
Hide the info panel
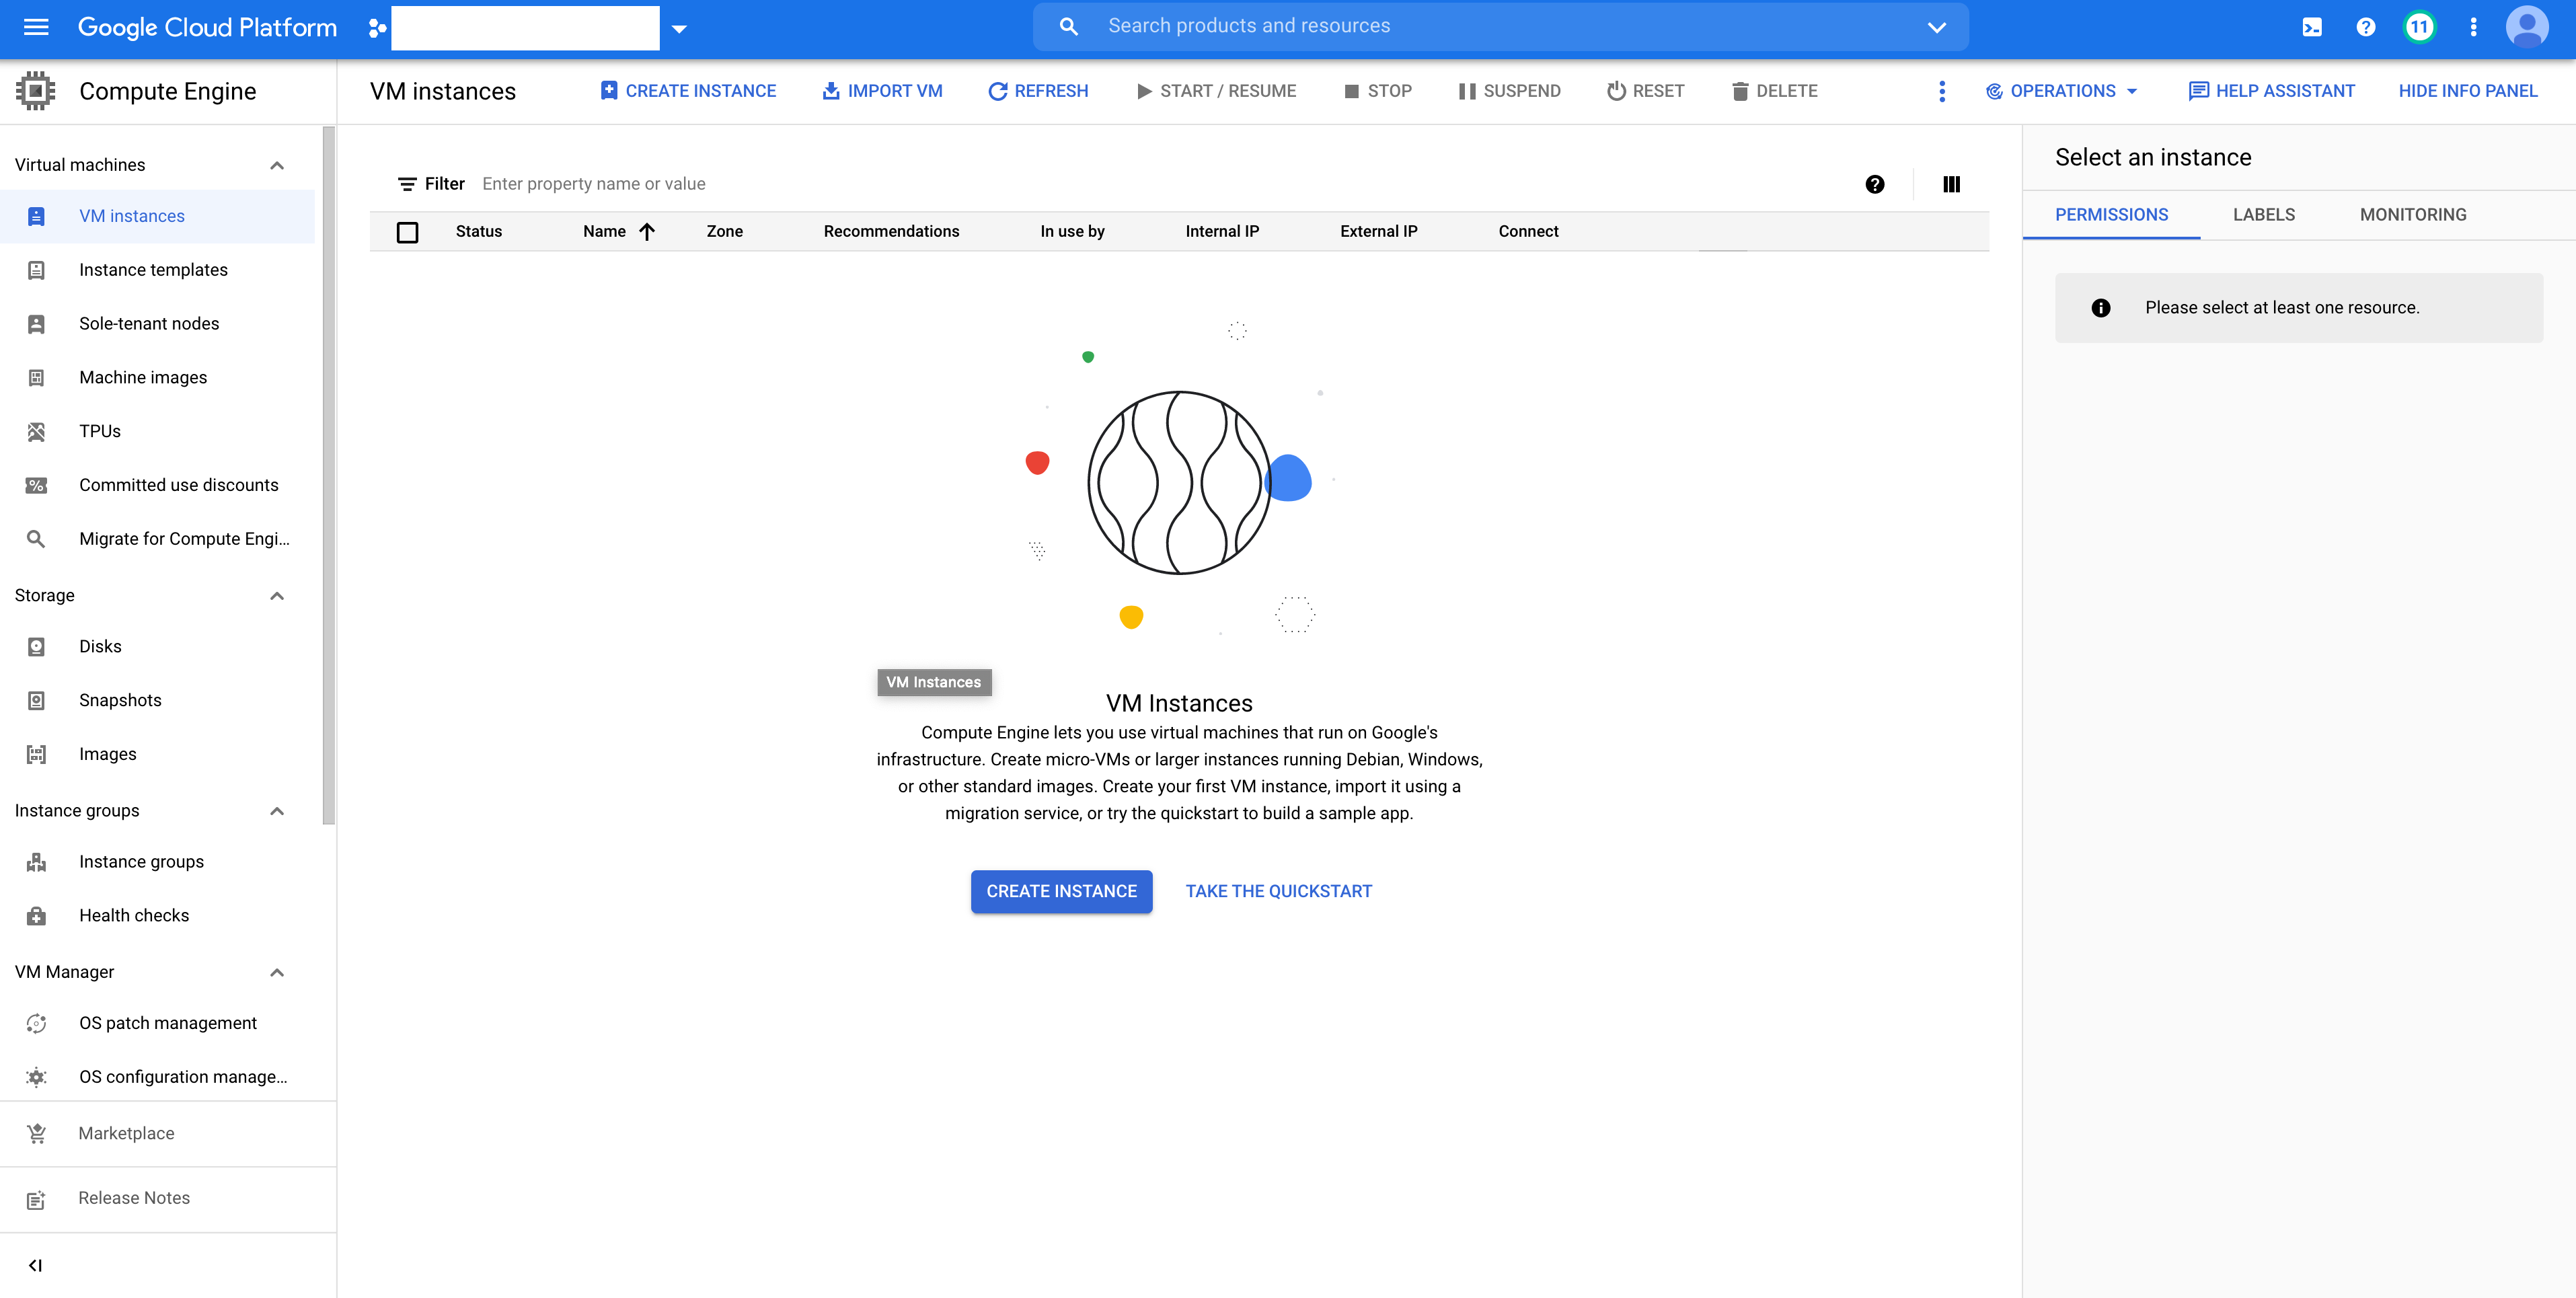pyautogui.click(x=2467, y=91)
